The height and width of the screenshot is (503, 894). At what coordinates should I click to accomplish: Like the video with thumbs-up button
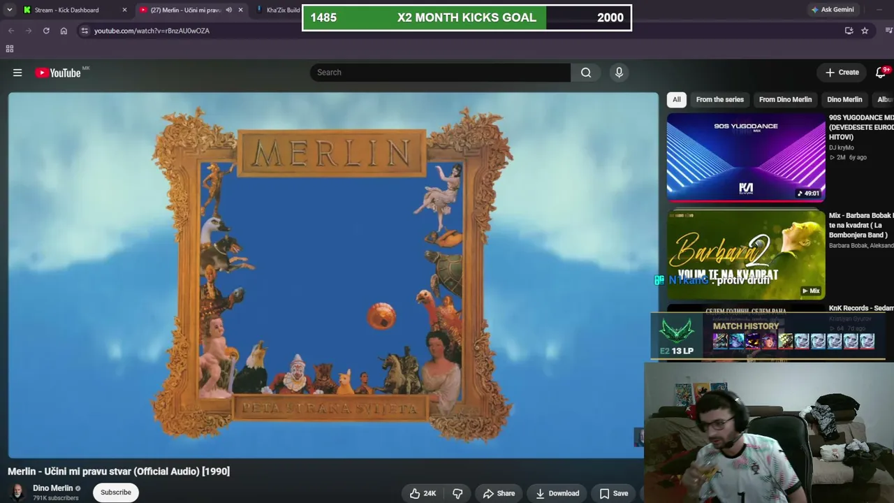click(x=423, y=493)
